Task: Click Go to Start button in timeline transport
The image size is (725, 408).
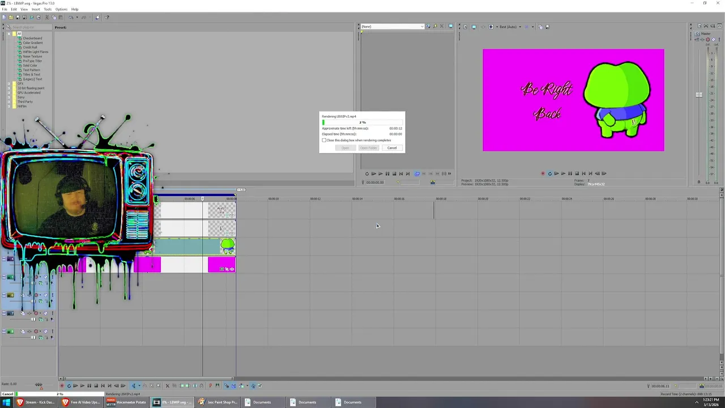Action: point(103,386)
